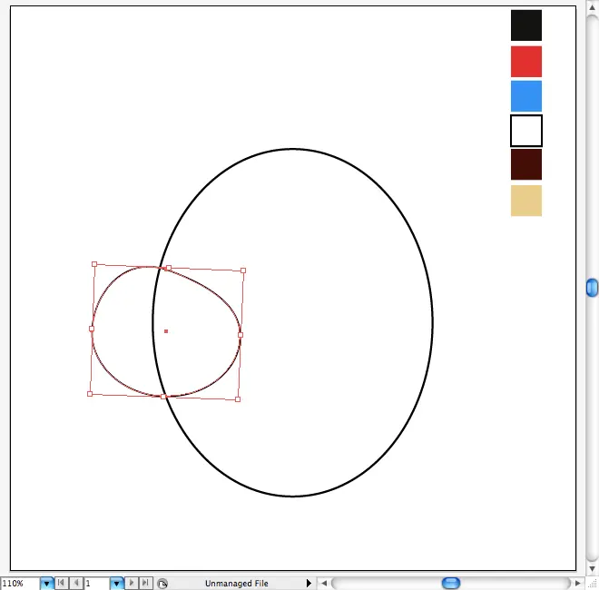Go to first artboard button
The image size is (599, 590).
coord(61,583)
